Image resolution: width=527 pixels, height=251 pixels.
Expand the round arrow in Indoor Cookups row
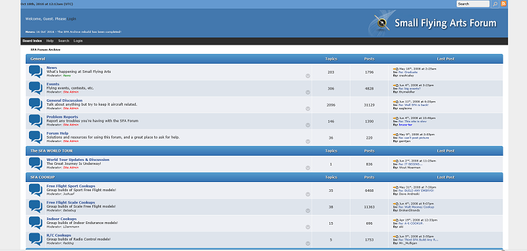coord(308,227)
